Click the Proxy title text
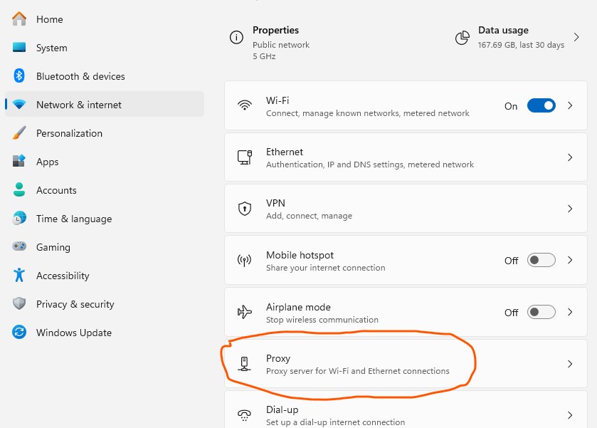This screenshot has height=428, width=597. [x=278, y=358]
